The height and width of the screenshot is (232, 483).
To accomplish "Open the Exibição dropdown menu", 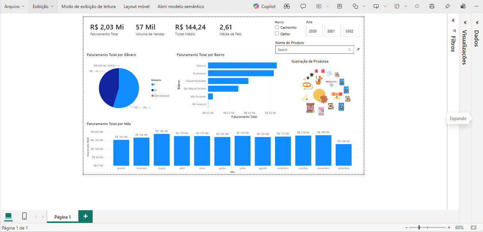I will (43, 7).
